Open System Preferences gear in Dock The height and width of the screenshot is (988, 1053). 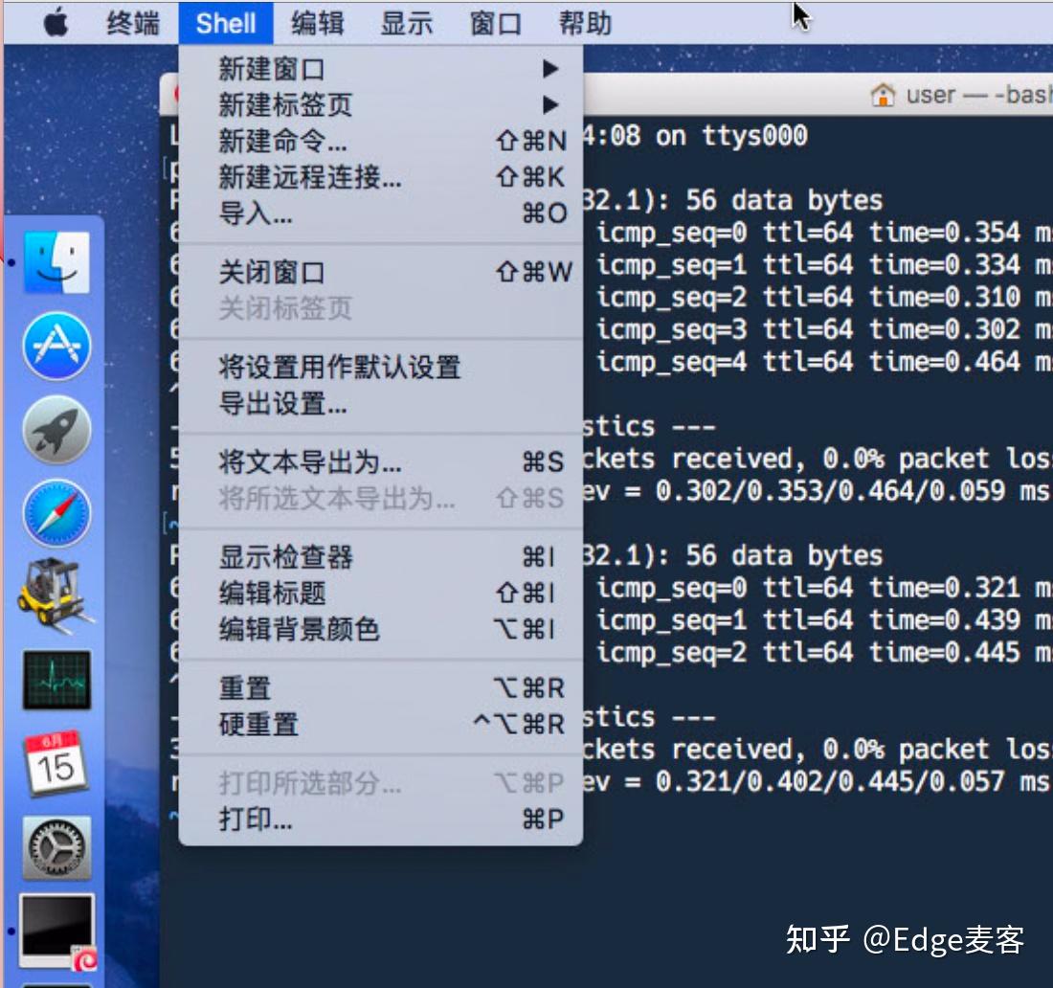pyautogui.click(x=56, y=847)
